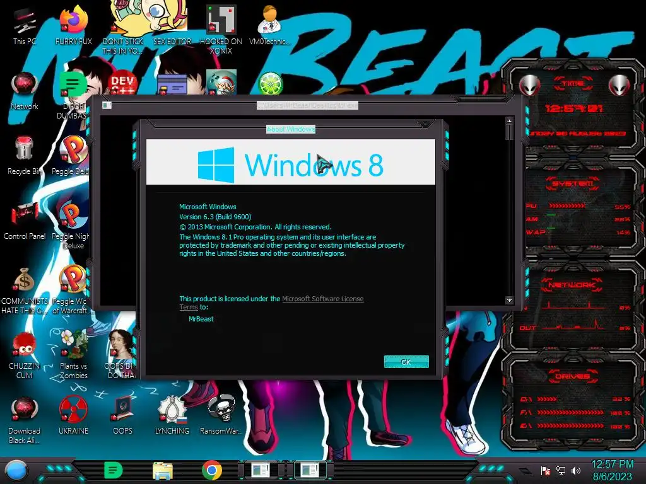This screenshot has height=484, width=646.
Task: Click the TIME widget header
Action: 573,83
